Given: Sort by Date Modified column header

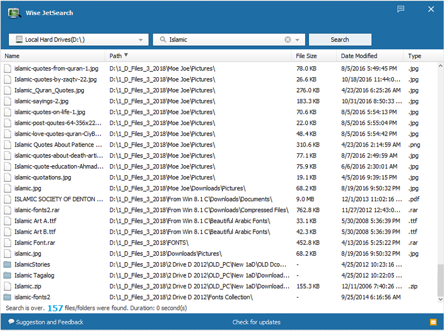Looking at the screenshot, I should [x=359, y=56].
